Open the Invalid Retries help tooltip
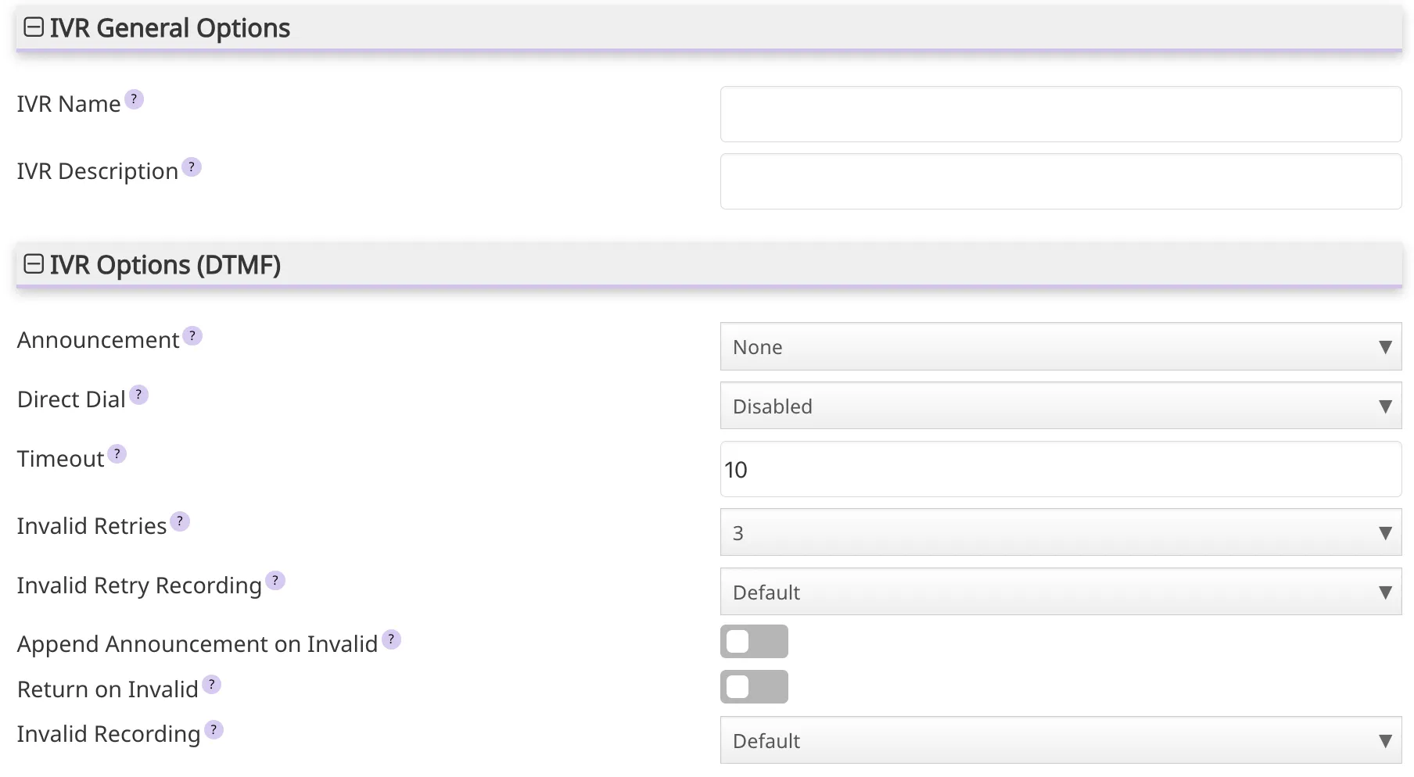 179,521
